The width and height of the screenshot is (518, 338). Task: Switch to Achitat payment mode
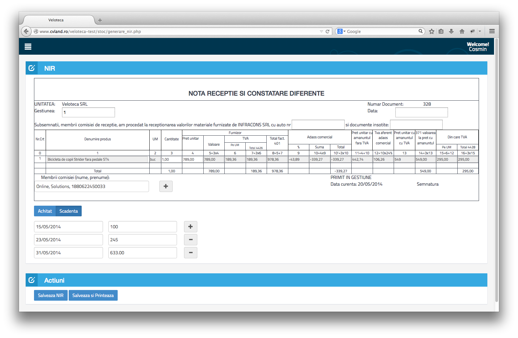pos(45,211)
